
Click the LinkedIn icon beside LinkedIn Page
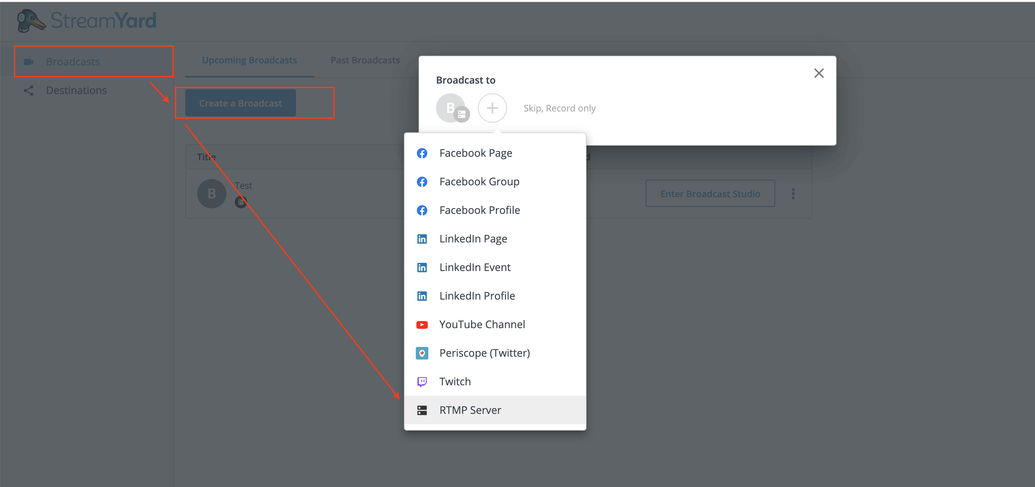pyautogui.click(x=422, y=239)
